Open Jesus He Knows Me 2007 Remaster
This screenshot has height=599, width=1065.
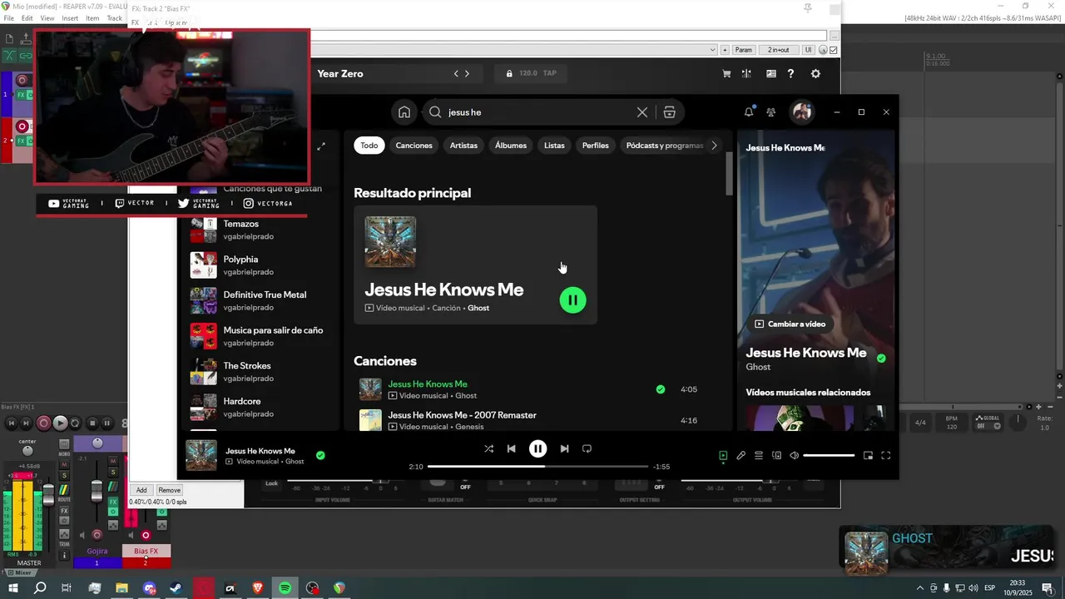(x=462, y=415)
